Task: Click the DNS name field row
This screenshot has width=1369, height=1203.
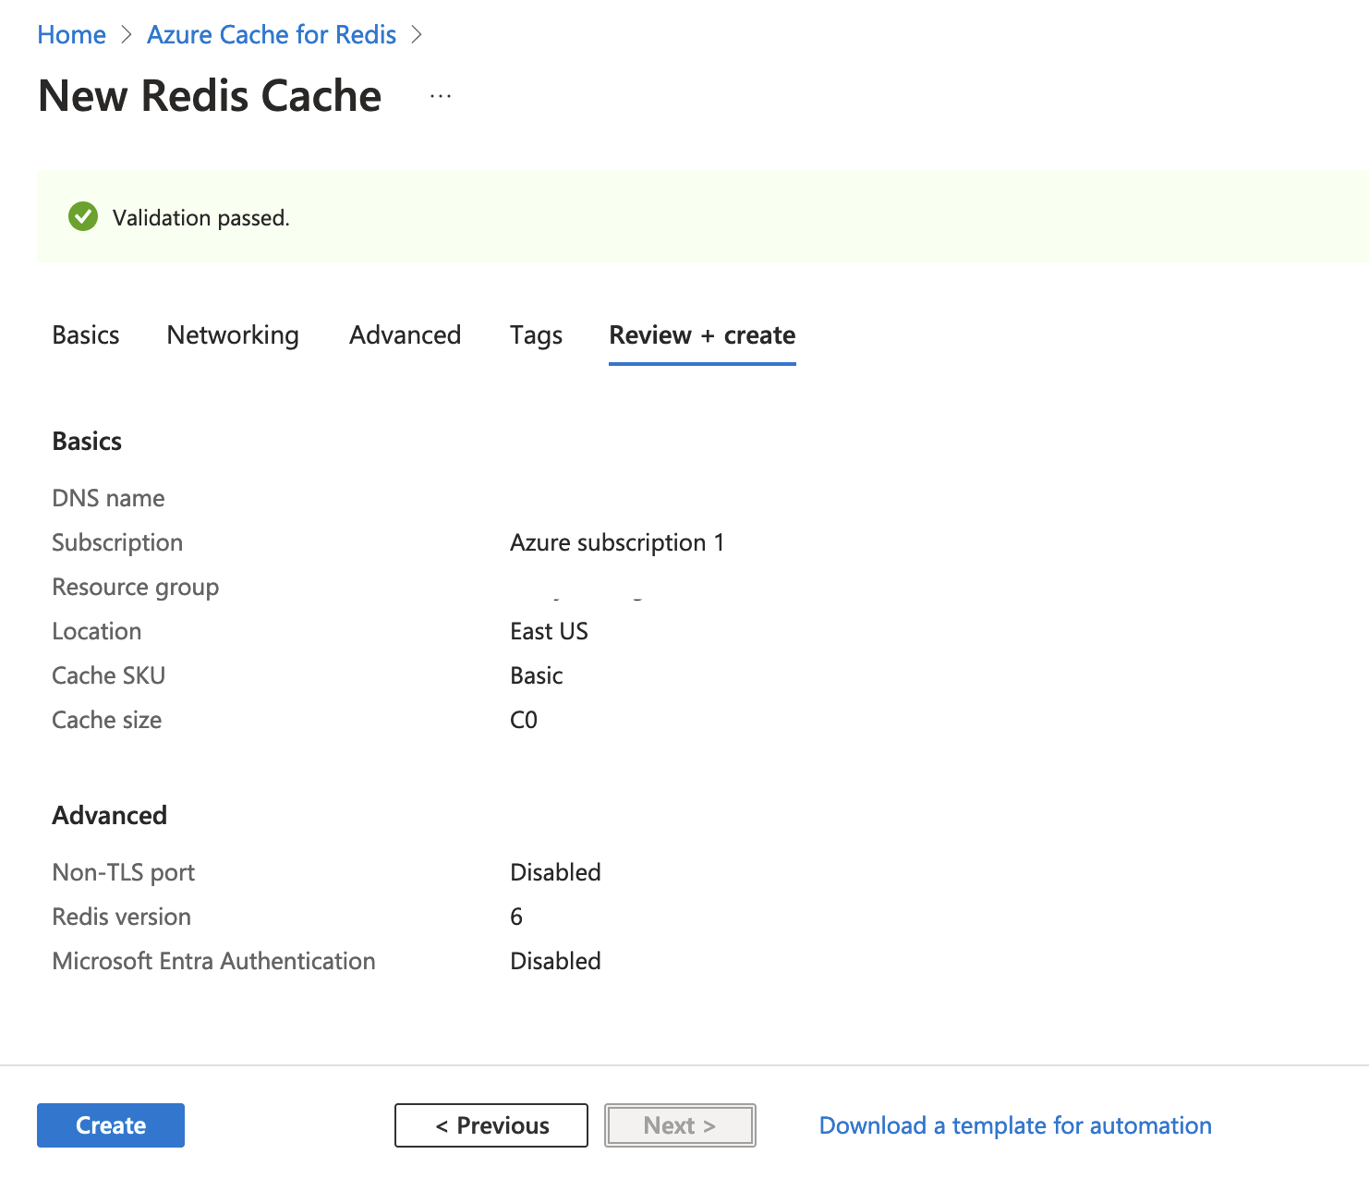Action: pos(108,498)
